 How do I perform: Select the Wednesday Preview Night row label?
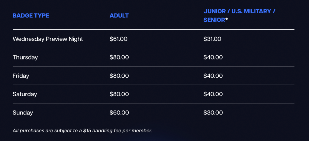[x=48, y=39]
